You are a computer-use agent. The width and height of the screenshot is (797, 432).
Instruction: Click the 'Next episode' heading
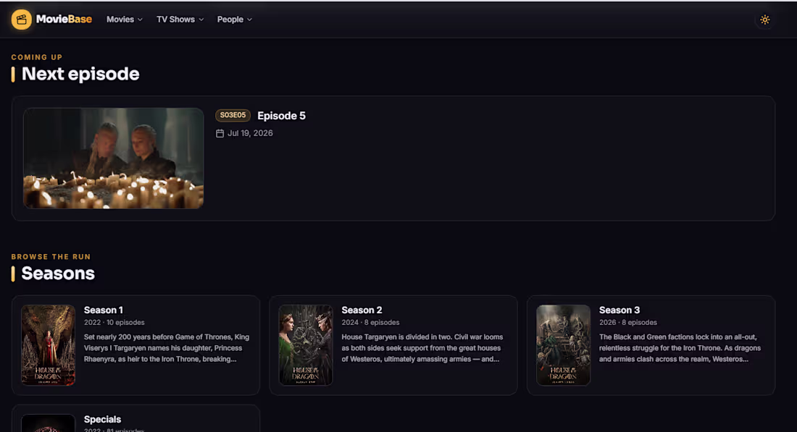tap(80, 74)
